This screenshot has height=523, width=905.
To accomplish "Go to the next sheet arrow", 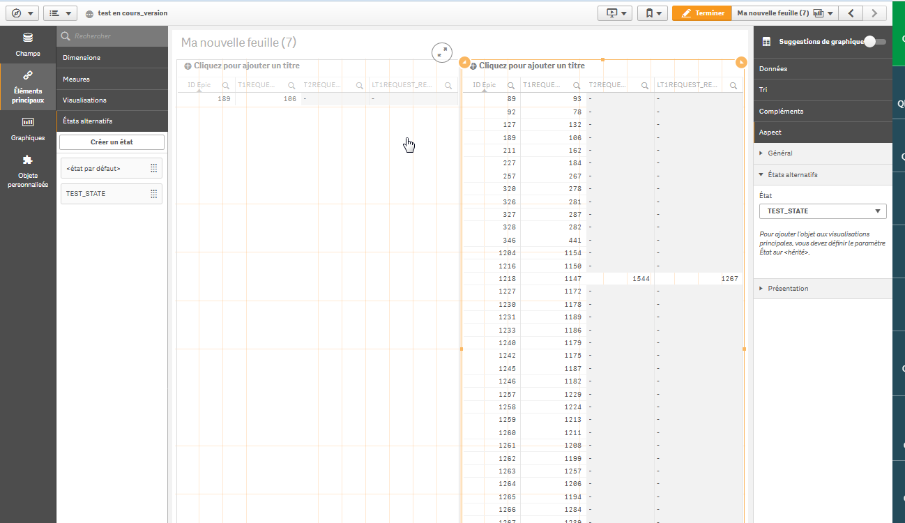I will point(874,13).
